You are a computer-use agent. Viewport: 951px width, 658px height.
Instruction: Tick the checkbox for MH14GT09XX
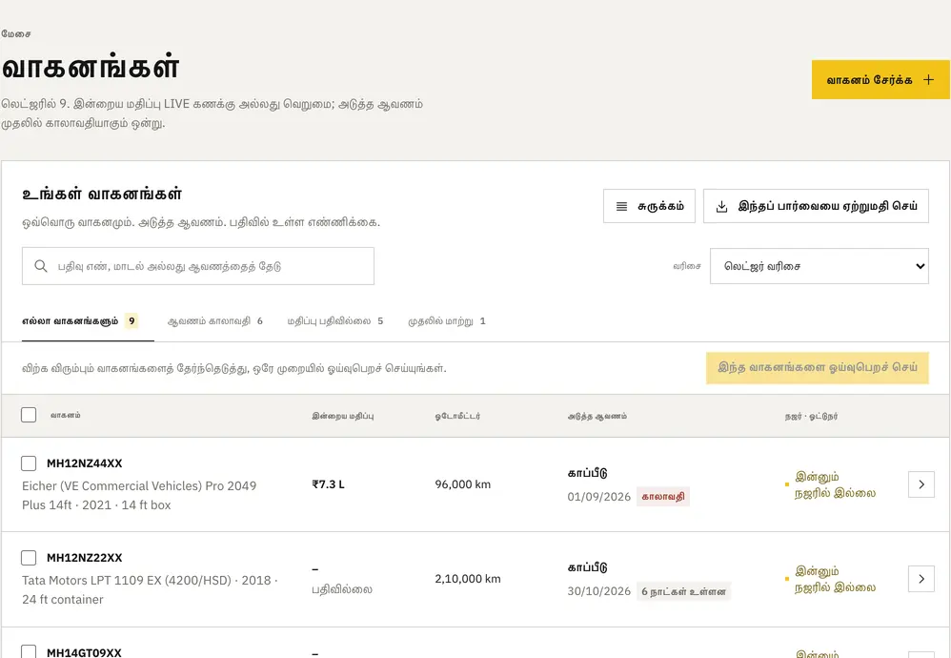tap(29, 651)
